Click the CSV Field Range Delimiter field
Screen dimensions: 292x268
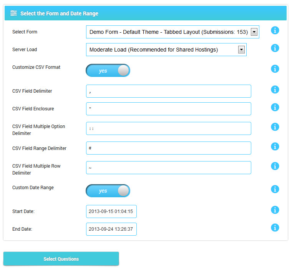pos(169,148)
